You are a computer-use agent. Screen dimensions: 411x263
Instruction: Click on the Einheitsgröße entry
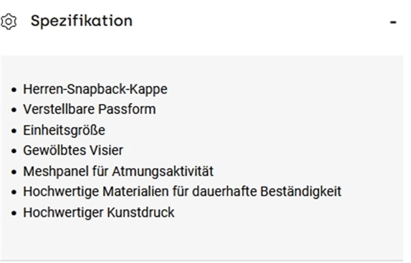(64, 130)
